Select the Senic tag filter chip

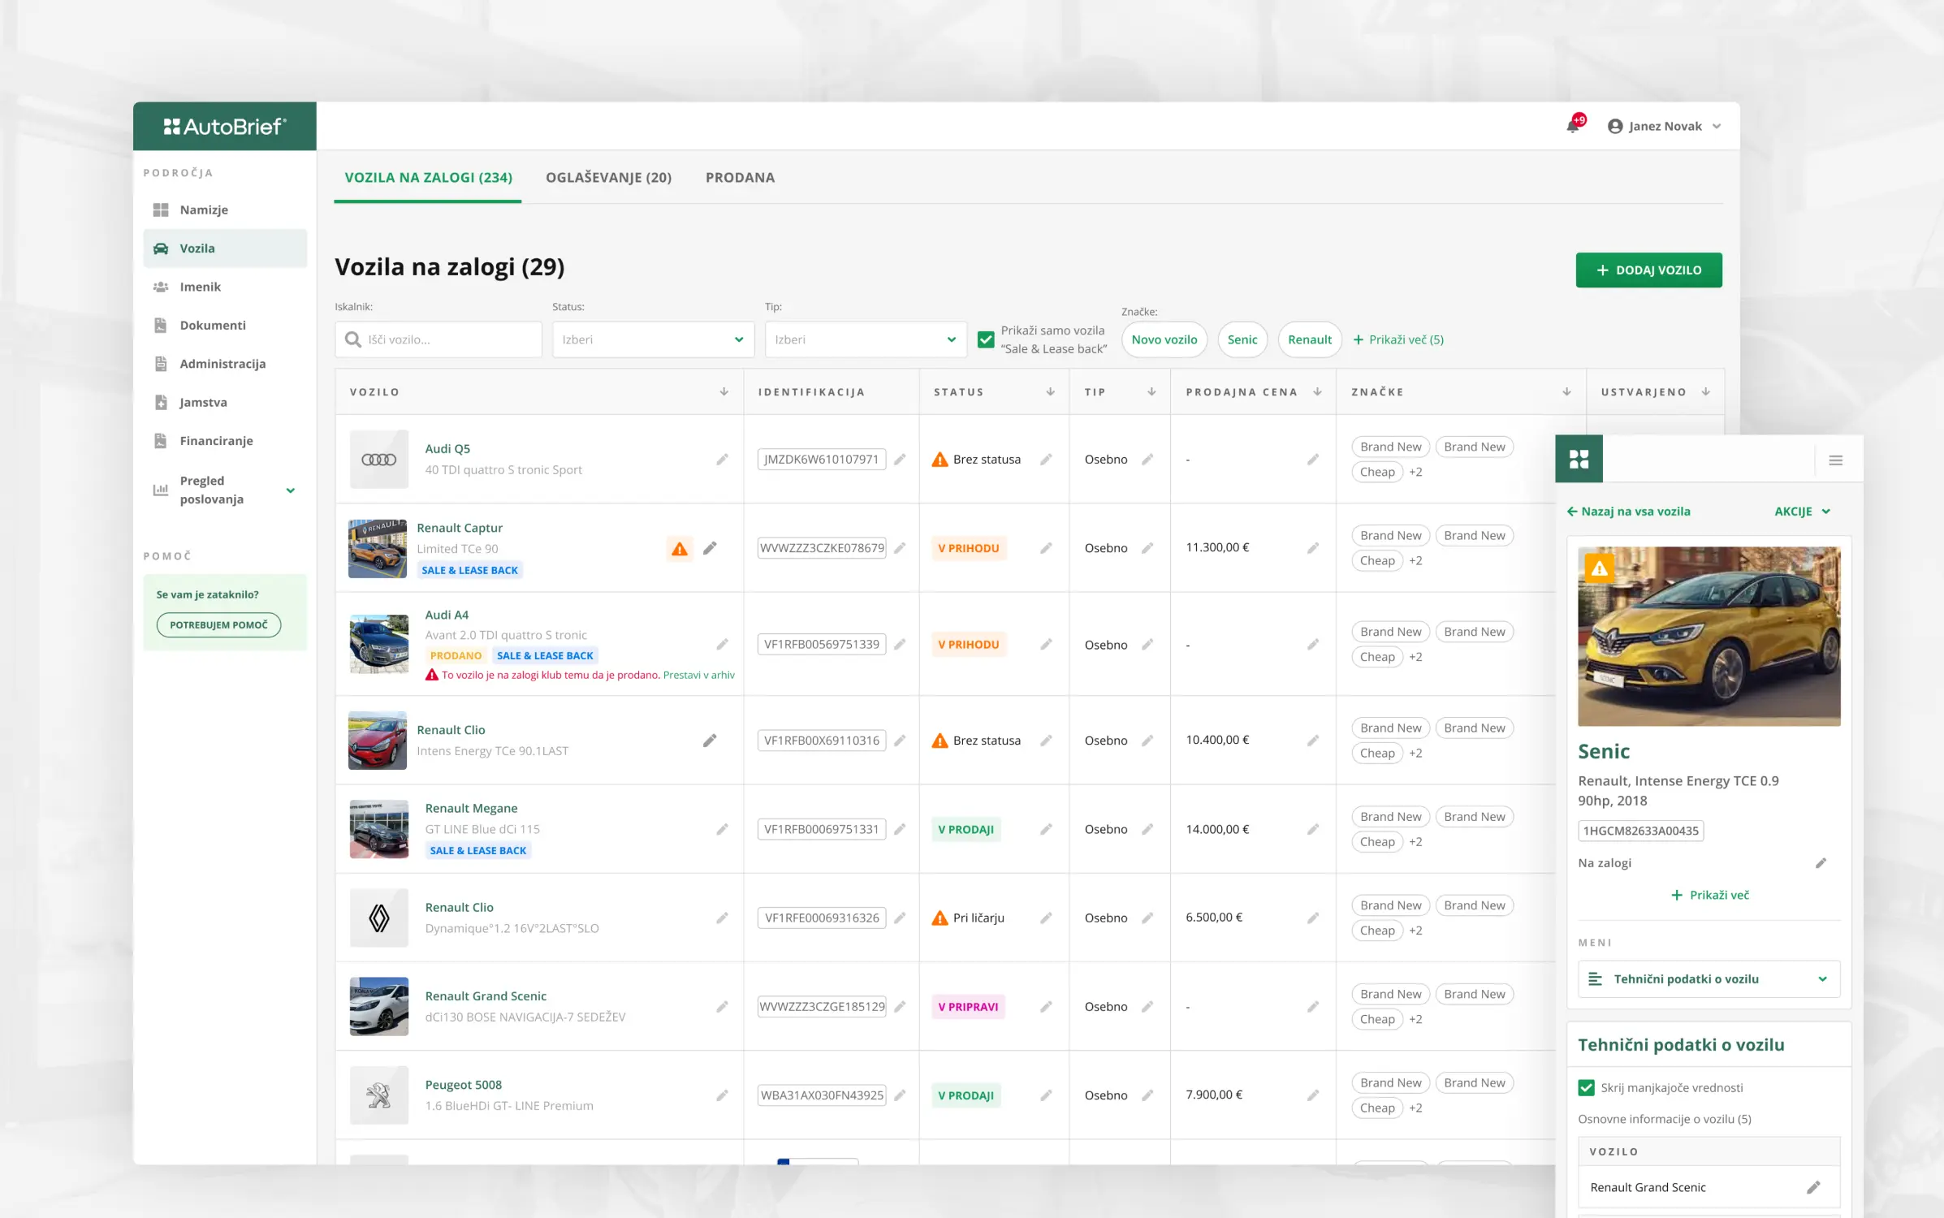1242,339
